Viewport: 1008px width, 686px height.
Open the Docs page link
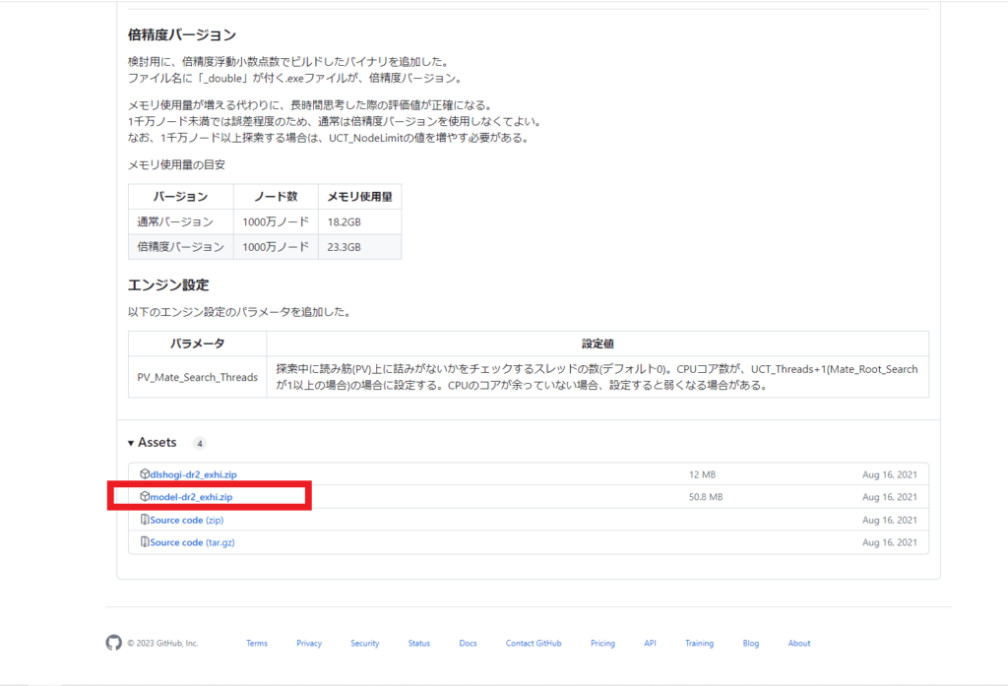point(468,643)
